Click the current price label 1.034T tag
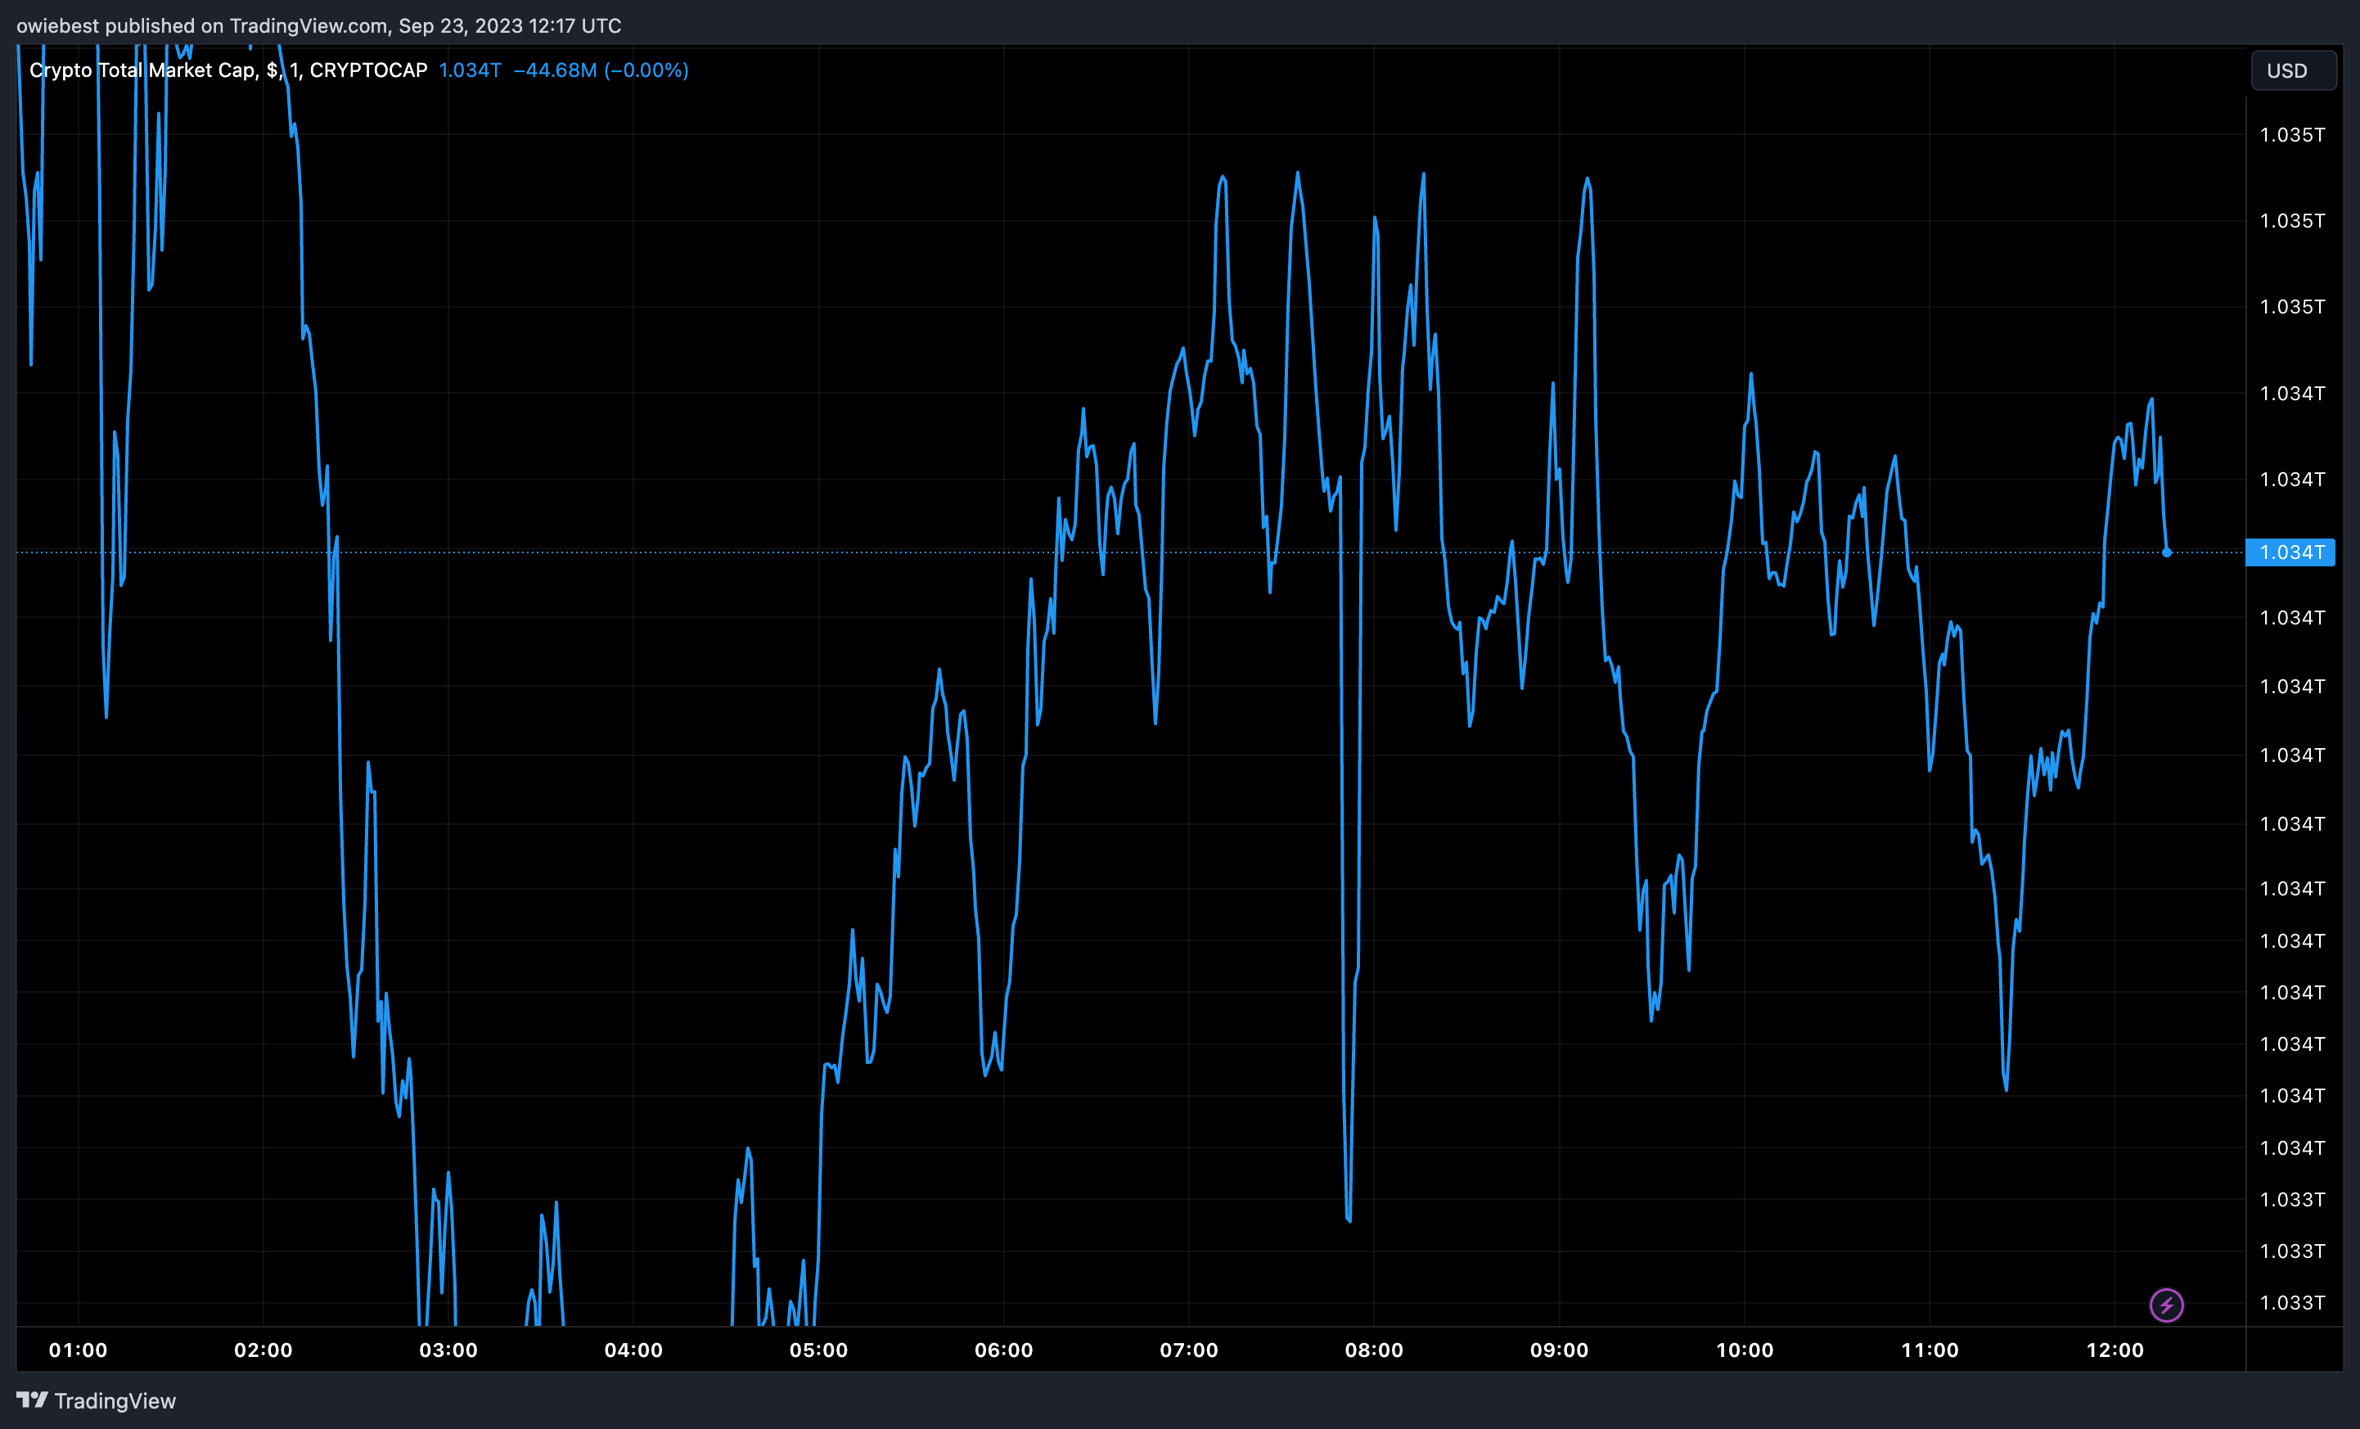 (x=2290, y=552)
